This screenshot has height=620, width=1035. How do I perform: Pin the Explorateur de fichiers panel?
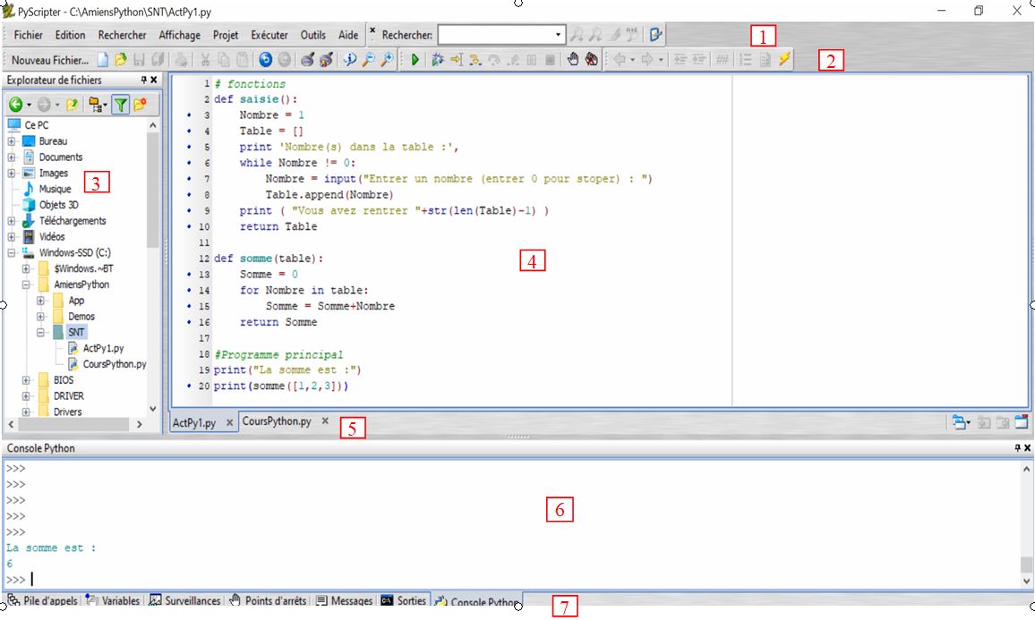tap(143, 81)
